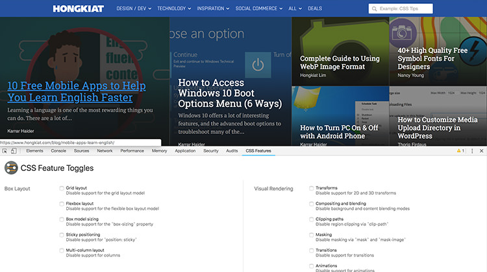Viewport: 487px width, 272px height.
Task: Switch to the Console tab
Action: [58, 150]
